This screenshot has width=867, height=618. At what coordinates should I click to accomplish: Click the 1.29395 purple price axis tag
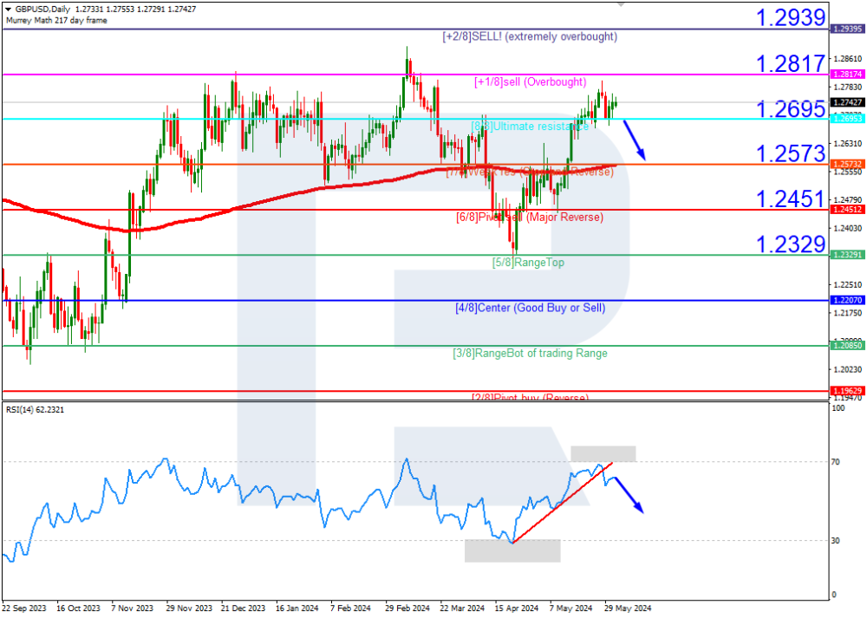(x=846, y=29)
